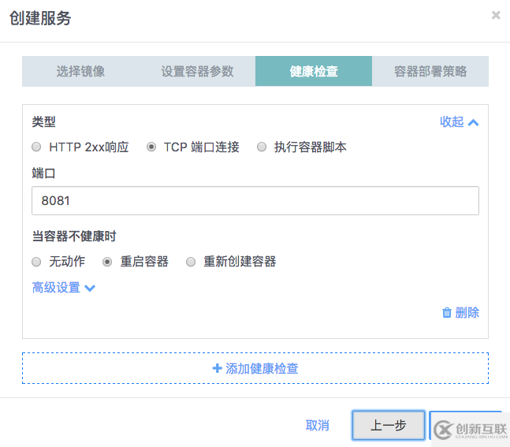Collapse the panel using 收起
This screenshot has height=447, width=510.
[x=459, y=122]
